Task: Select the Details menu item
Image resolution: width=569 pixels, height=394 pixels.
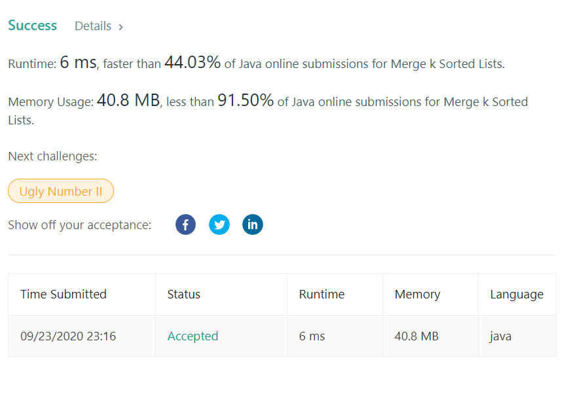Action: click(93, 26)
